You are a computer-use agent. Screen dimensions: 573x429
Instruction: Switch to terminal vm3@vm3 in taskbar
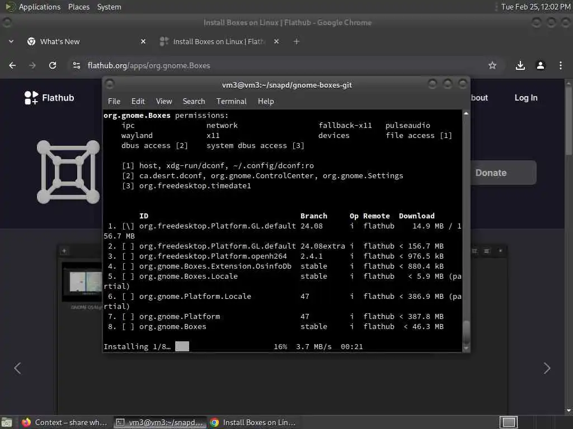pos(159,422)
